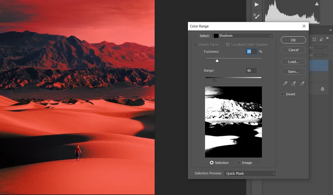The width and height of the screenshot is (333, 195).
Task: Enable the Invert checkbox
Action: pos(283,94)
